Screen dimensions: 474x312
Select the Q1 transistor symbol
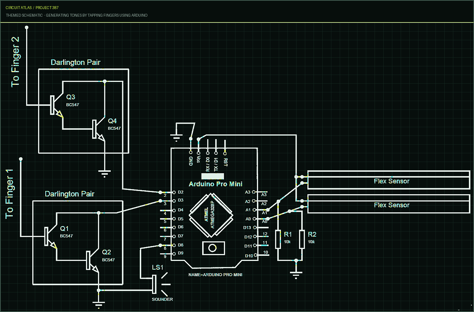[x=51, y=237]
